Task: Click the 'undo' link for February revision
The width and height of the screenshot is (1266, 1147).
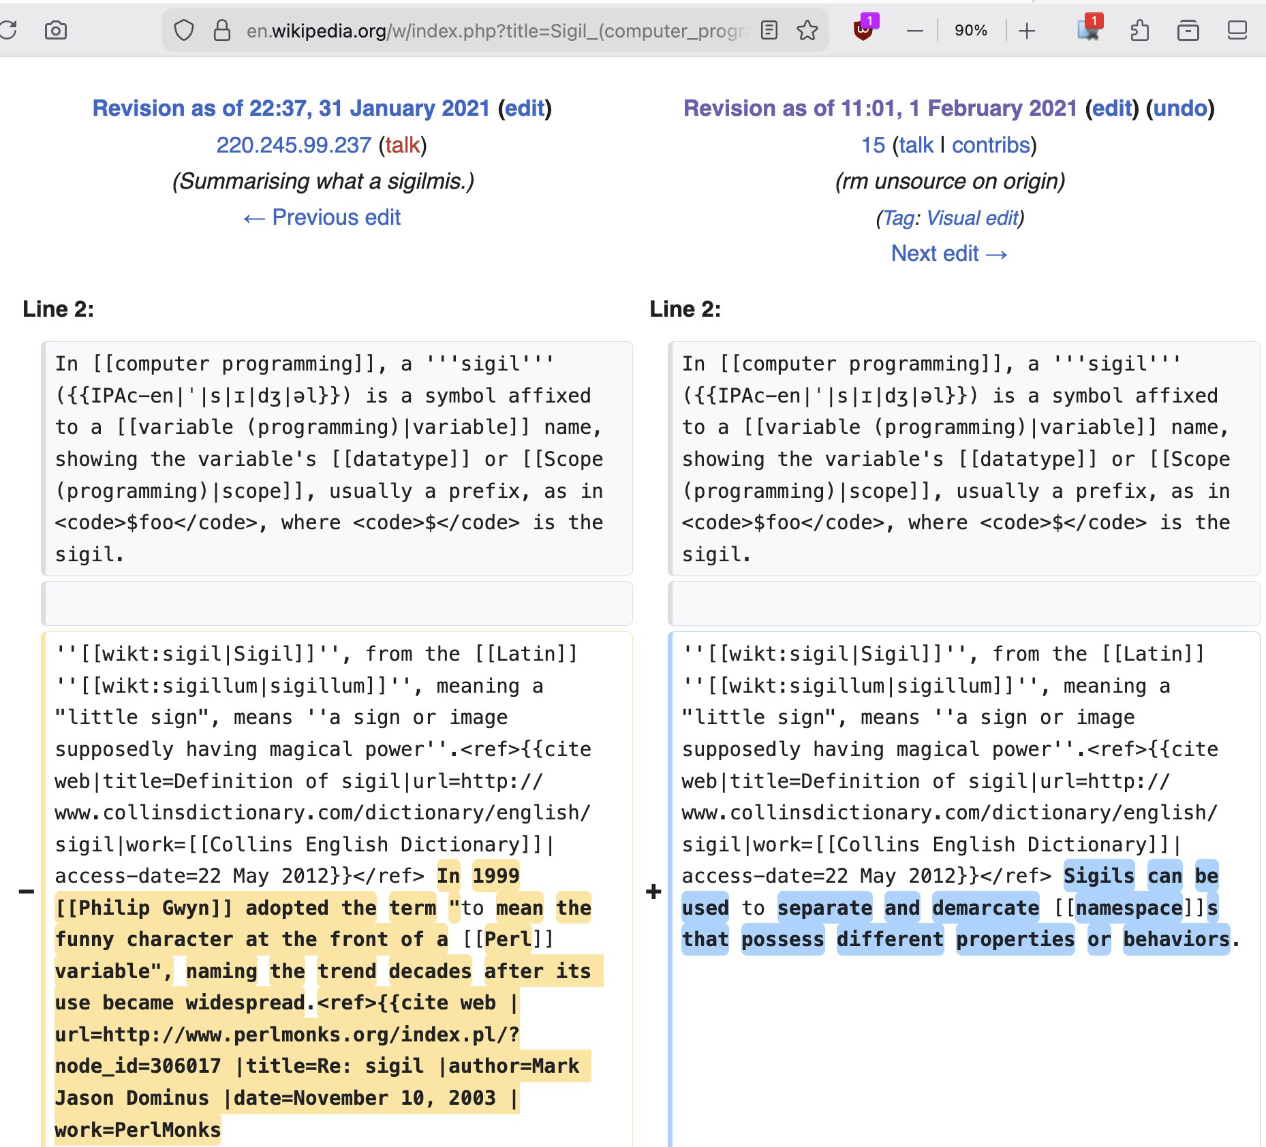Action: pyautogui.click(x=1180, y=108)
